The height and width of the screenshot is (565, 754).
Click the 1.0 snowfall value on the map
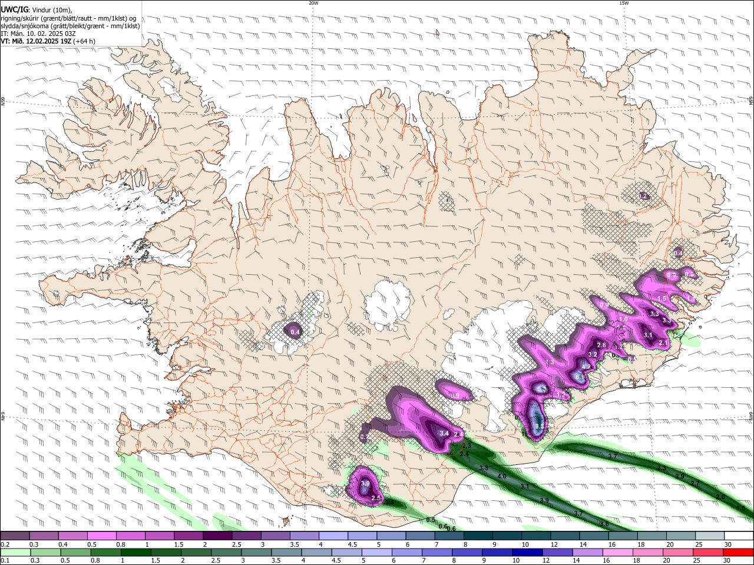tap(624, 319)
